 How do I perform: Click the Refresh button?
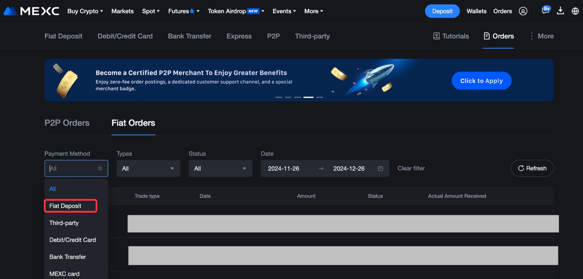pyautogui.click(x=532, y=168)
